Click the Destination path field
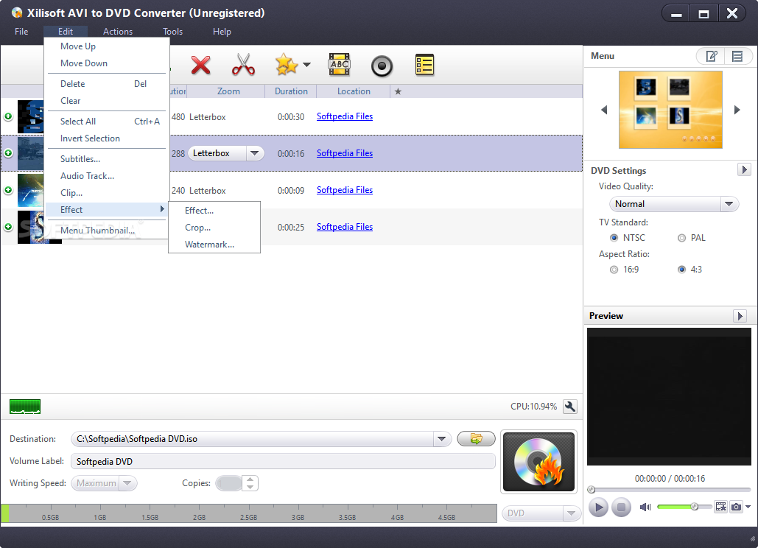Viewport: 758px width, 548px height. click(253, 439)
